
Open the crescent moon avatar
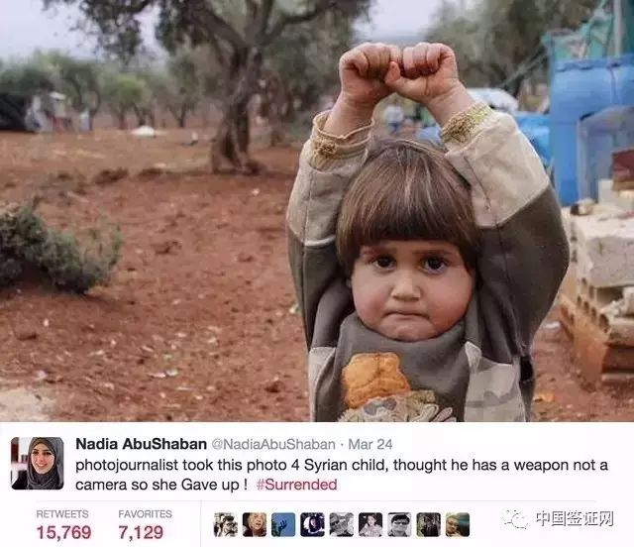pyautogui.click(x=313, y=525)
